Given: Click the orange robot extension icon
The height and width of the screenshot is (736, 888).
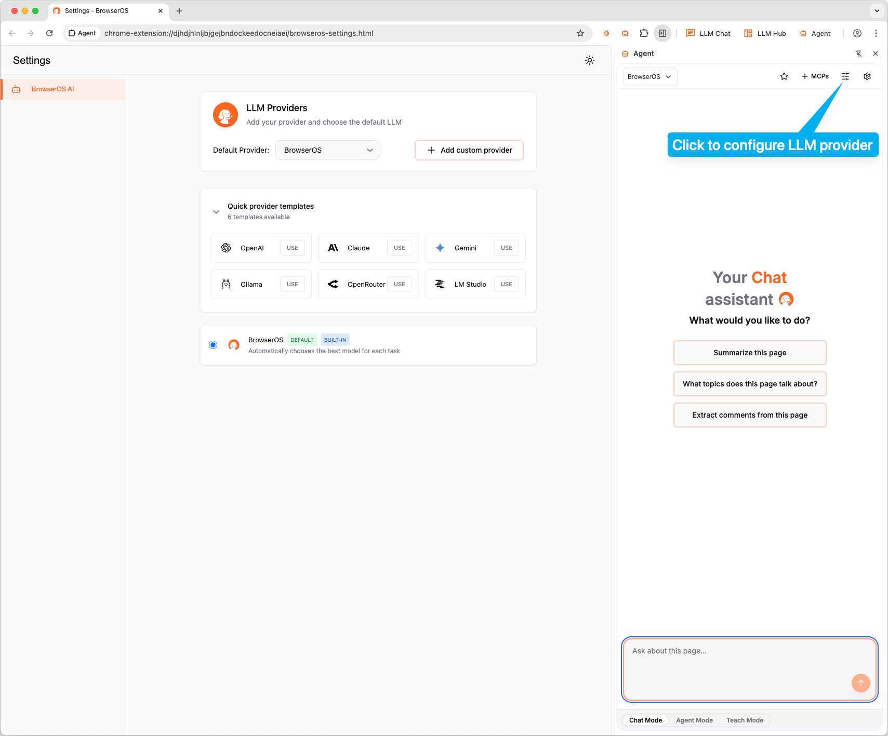Looking at the screenshot, I should click(625, 33).
